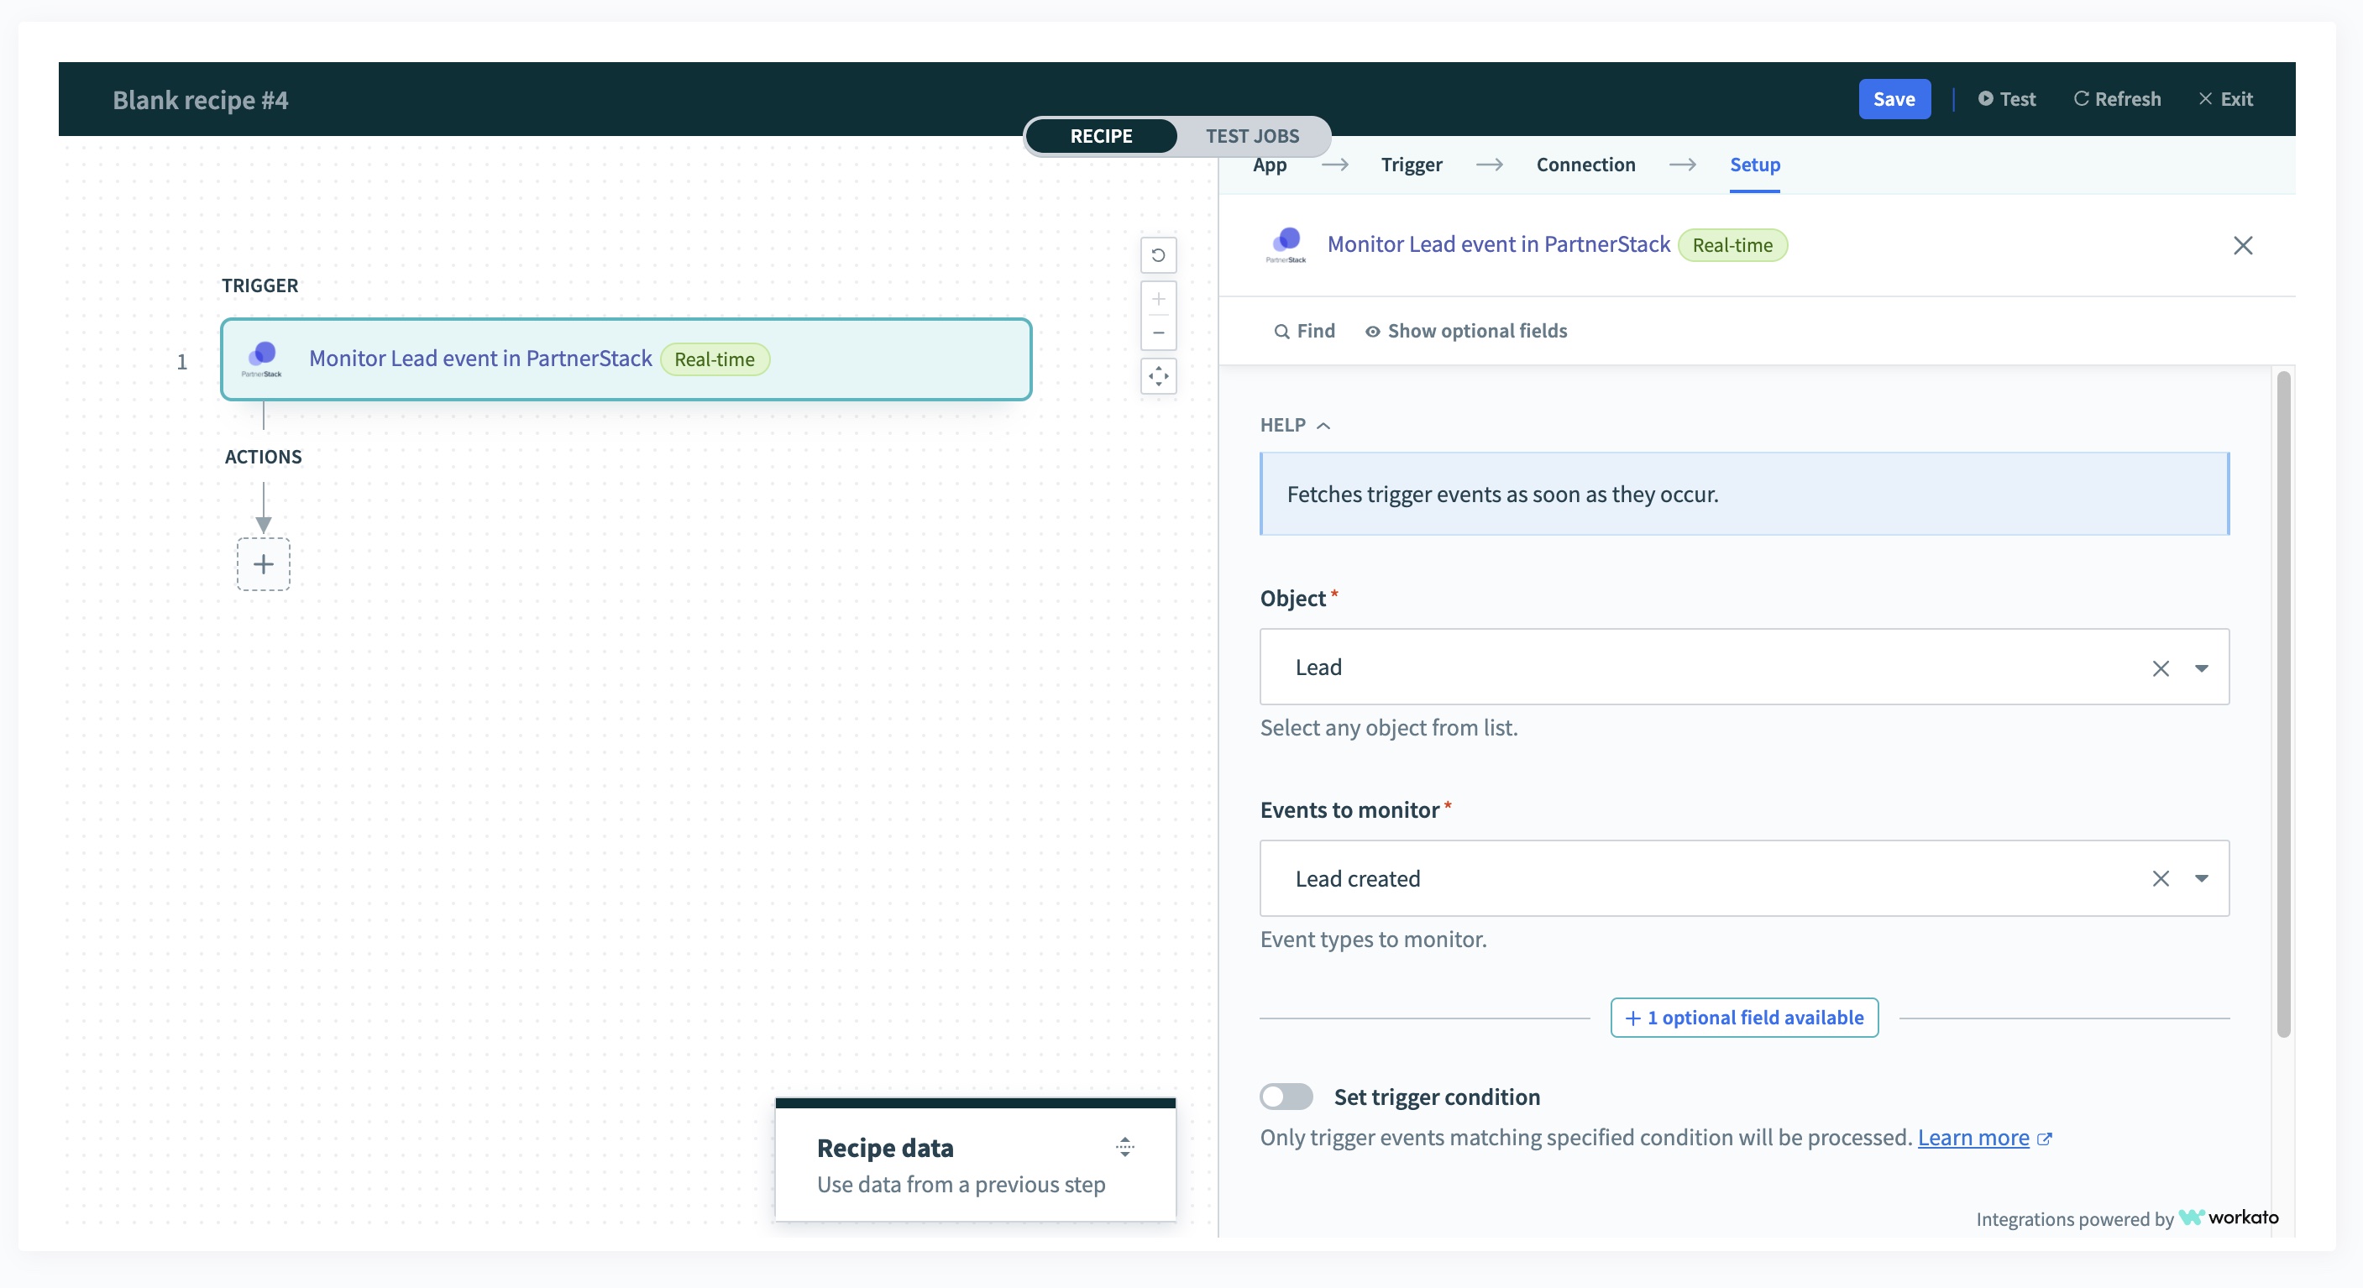Screen dimensions: 2363x1288
Task: Open the Learn more link
Action: [1973, 1138]
